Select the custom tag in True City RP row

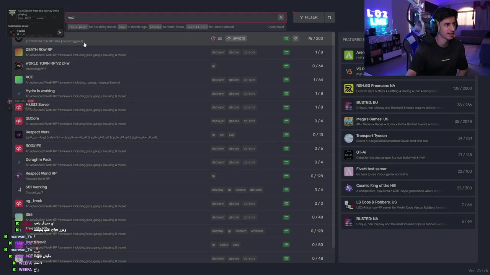(241, 231)
